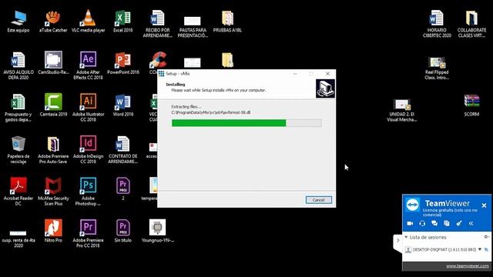493x277 pixels.
Task: Launch PowerPoint 2016 shortcut
Action: pos(123,63)
